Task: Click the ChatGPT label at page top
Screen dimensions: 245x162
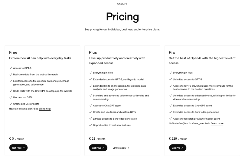Action: (122, 4)
